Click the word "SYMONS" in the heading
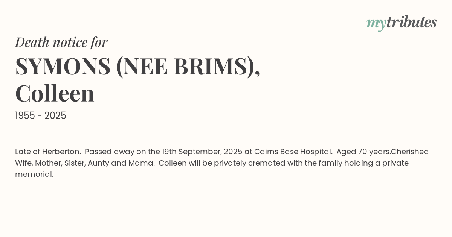 click(63, 66)
